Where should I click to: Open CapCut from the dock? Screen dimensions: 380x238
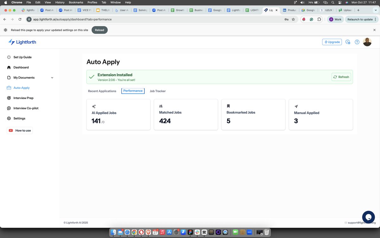pos(204,232)
